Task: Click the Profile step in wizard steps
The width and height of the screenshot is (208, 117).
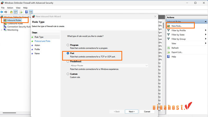Action: (37, 49)
